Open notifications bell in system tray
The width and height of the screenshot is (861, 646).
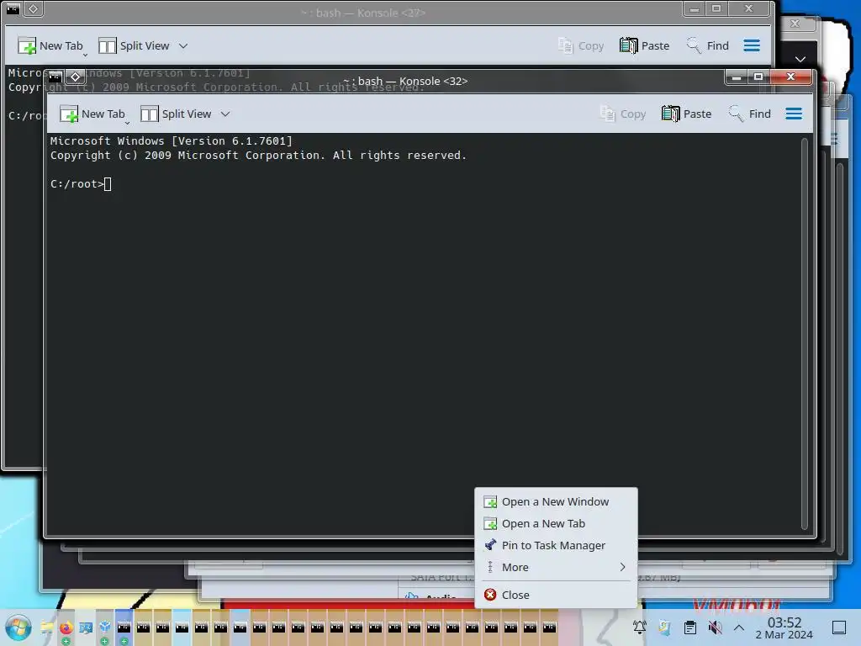639,627
